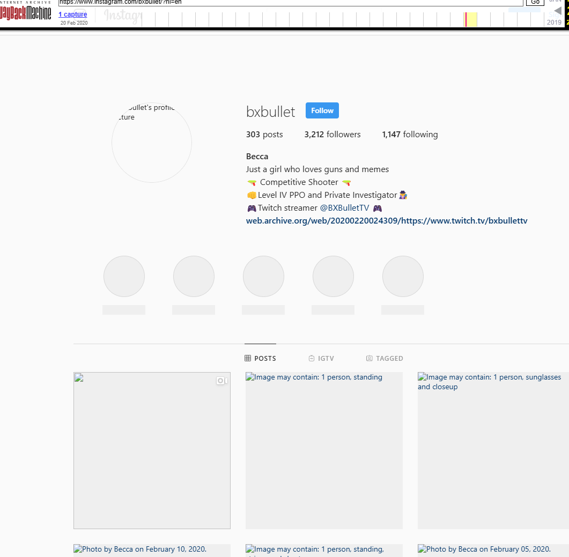
Task: Click the video camera icon on first post
Action: [222, 381]
